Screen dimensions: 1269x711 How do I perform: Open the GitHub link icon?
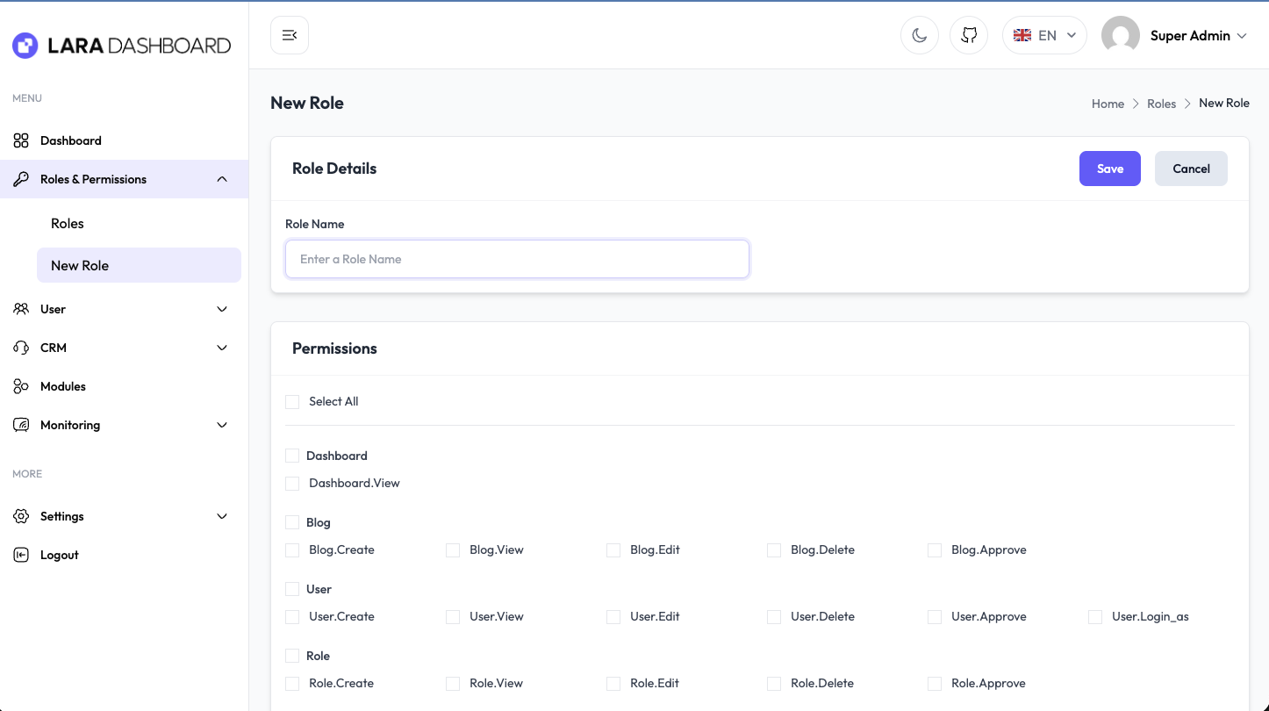(969, 35)
